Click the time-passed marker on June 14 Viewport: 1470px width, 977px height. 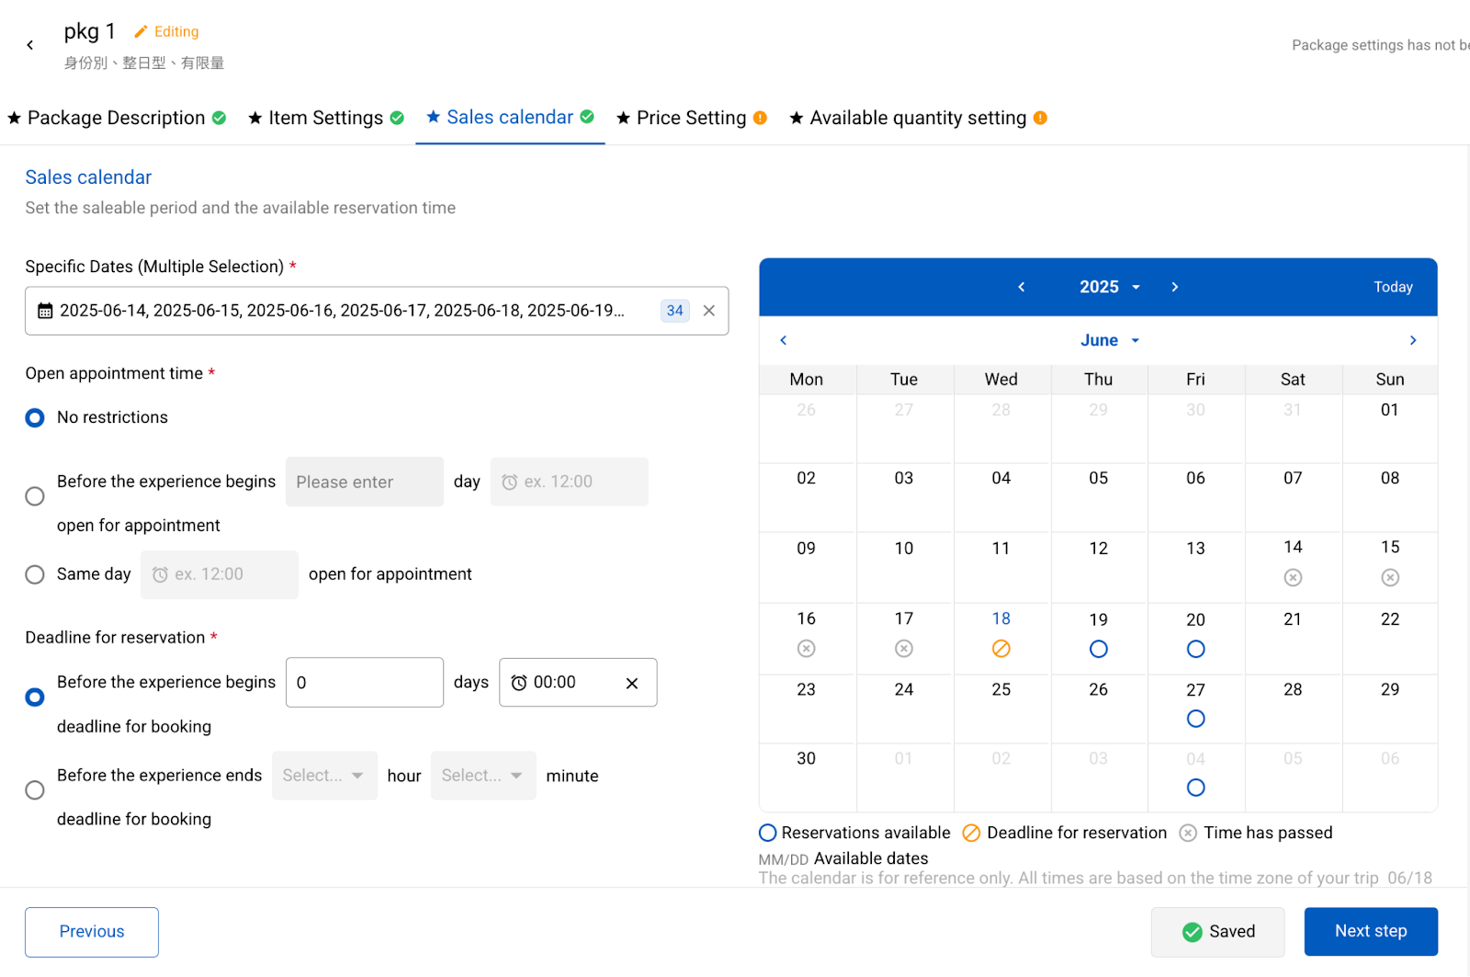click(x=1293, y=577)
